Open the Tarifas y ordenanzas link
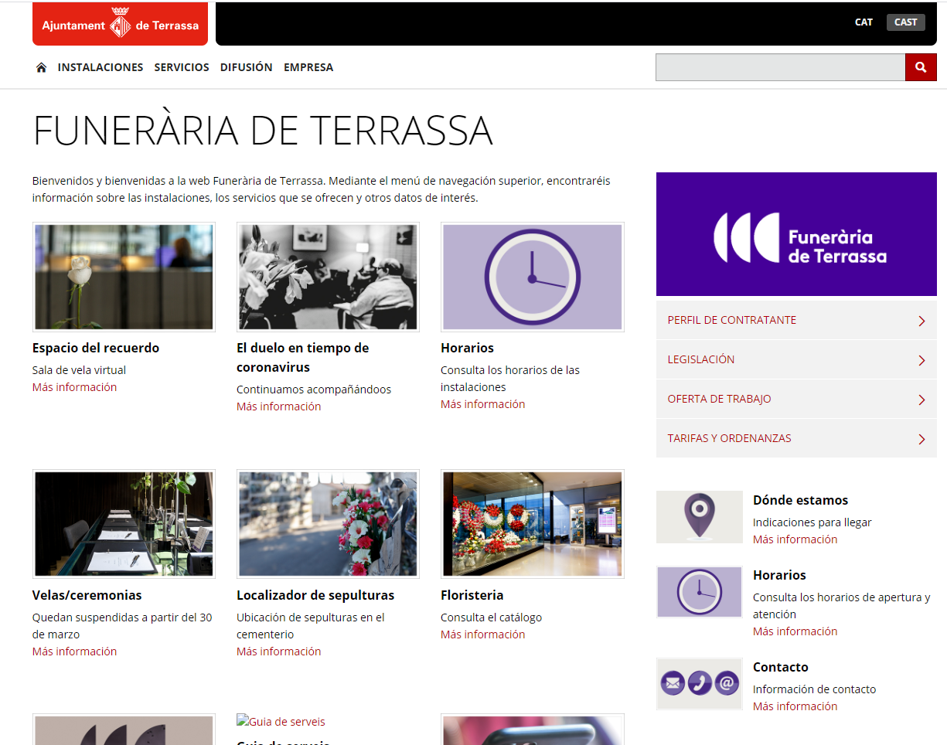The height and width of the screenshot is (745, 947). tap(729, 438)
